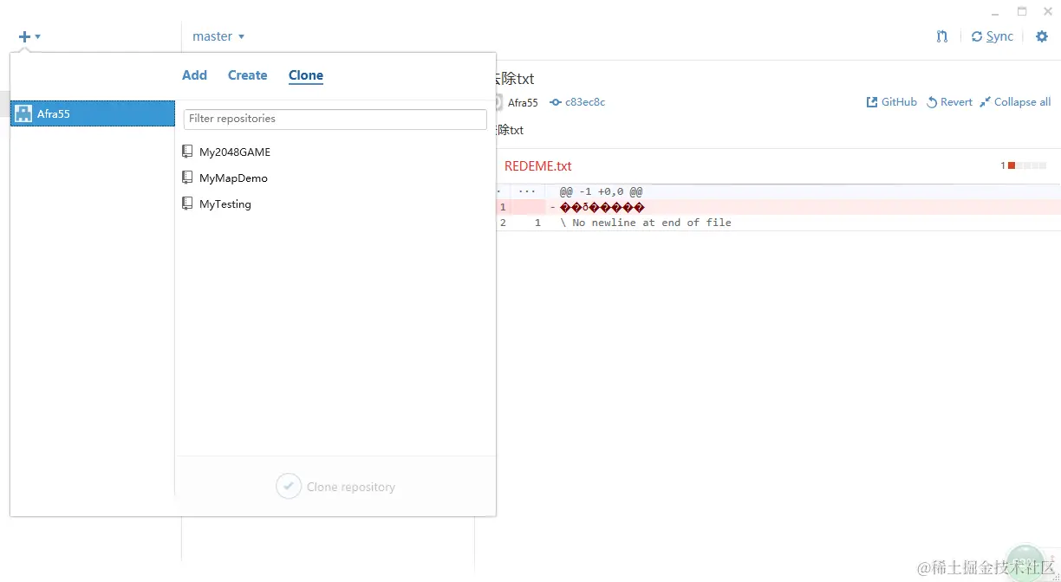Sync the repository
Image resolution: width=1061 pixels, height=582 pixels.
[993, 36]
